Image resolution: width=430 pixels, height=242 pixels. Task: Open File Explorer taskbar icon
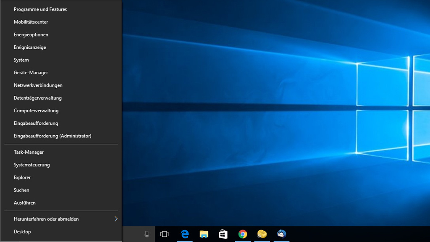[x=204, y=234]
